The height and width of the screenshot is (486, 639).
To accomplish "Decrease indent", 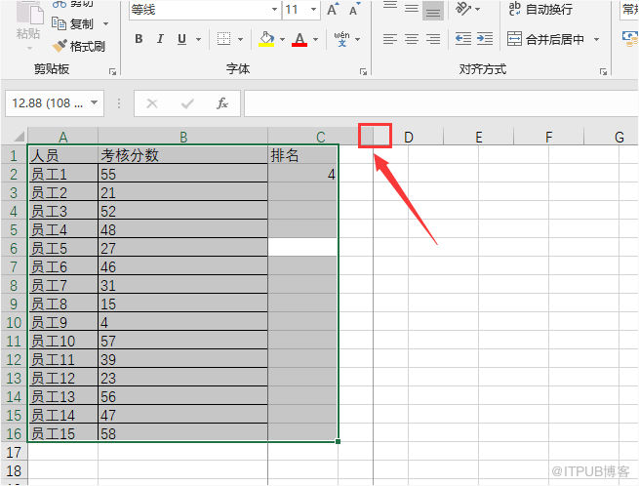I will 463,39.
